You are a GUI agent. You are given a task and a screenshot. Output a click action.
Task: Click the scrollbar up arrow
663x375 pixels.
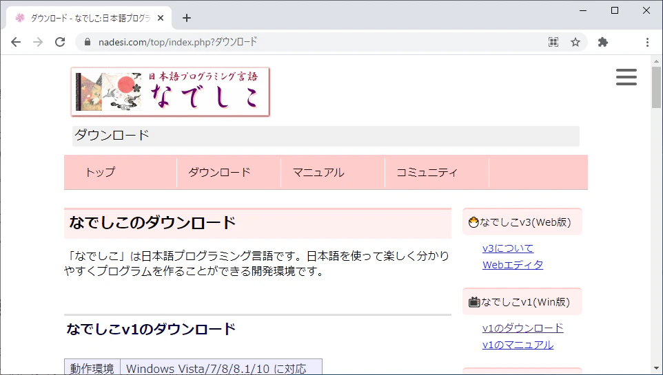tap(656, 61)
